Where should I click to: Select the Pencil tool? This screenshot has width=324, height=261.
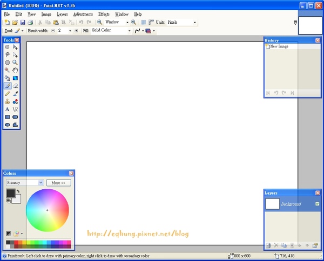click(8, 94)
